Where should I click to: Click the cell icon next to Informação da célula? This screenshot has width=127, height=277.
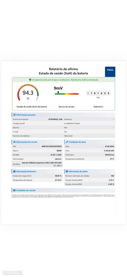pyautogui.click(x=67, y=172)
